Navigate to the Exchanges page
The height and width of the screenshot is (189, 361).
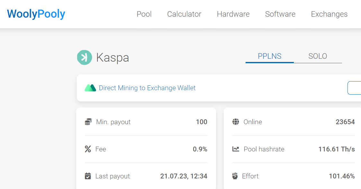coord(329,14)
